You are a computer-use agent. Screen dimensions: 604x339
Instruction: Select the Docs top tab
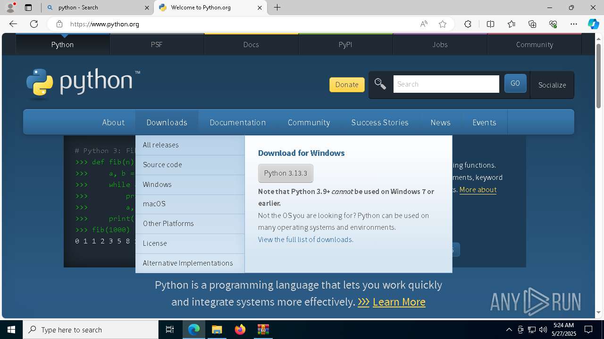pos(251,44)
